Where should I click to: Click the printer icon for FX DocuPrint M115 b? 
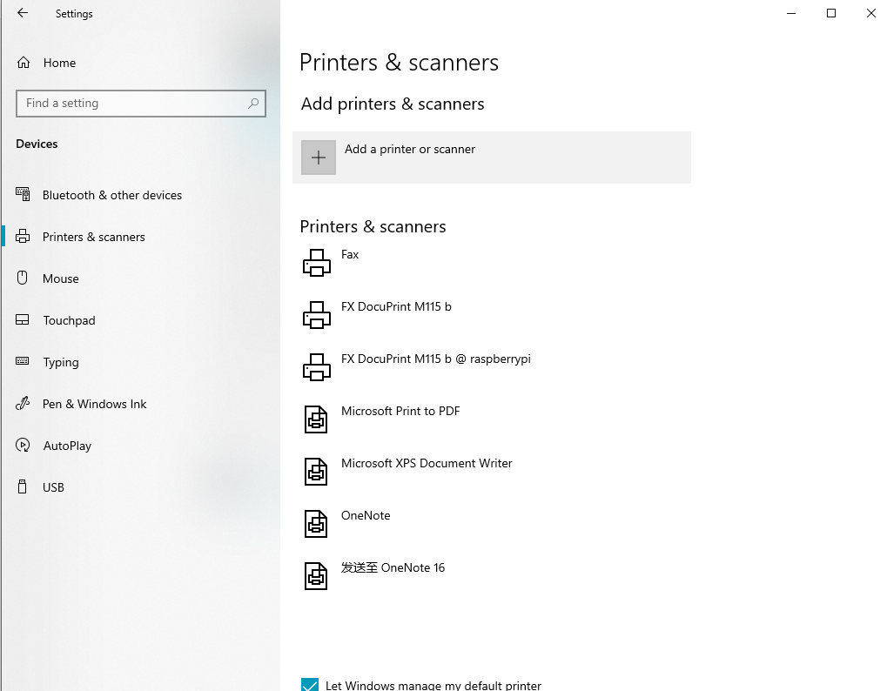317,315
